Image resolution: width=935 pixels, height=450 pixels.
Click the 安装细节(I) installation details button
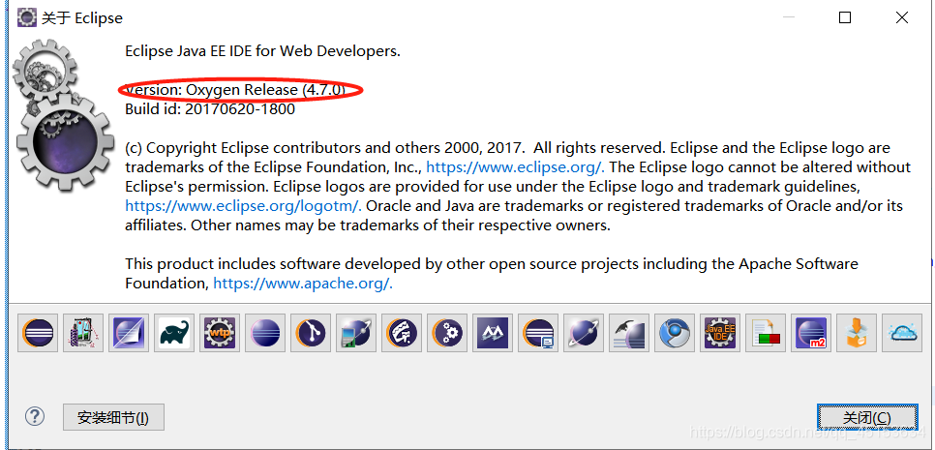coord(113,417)
